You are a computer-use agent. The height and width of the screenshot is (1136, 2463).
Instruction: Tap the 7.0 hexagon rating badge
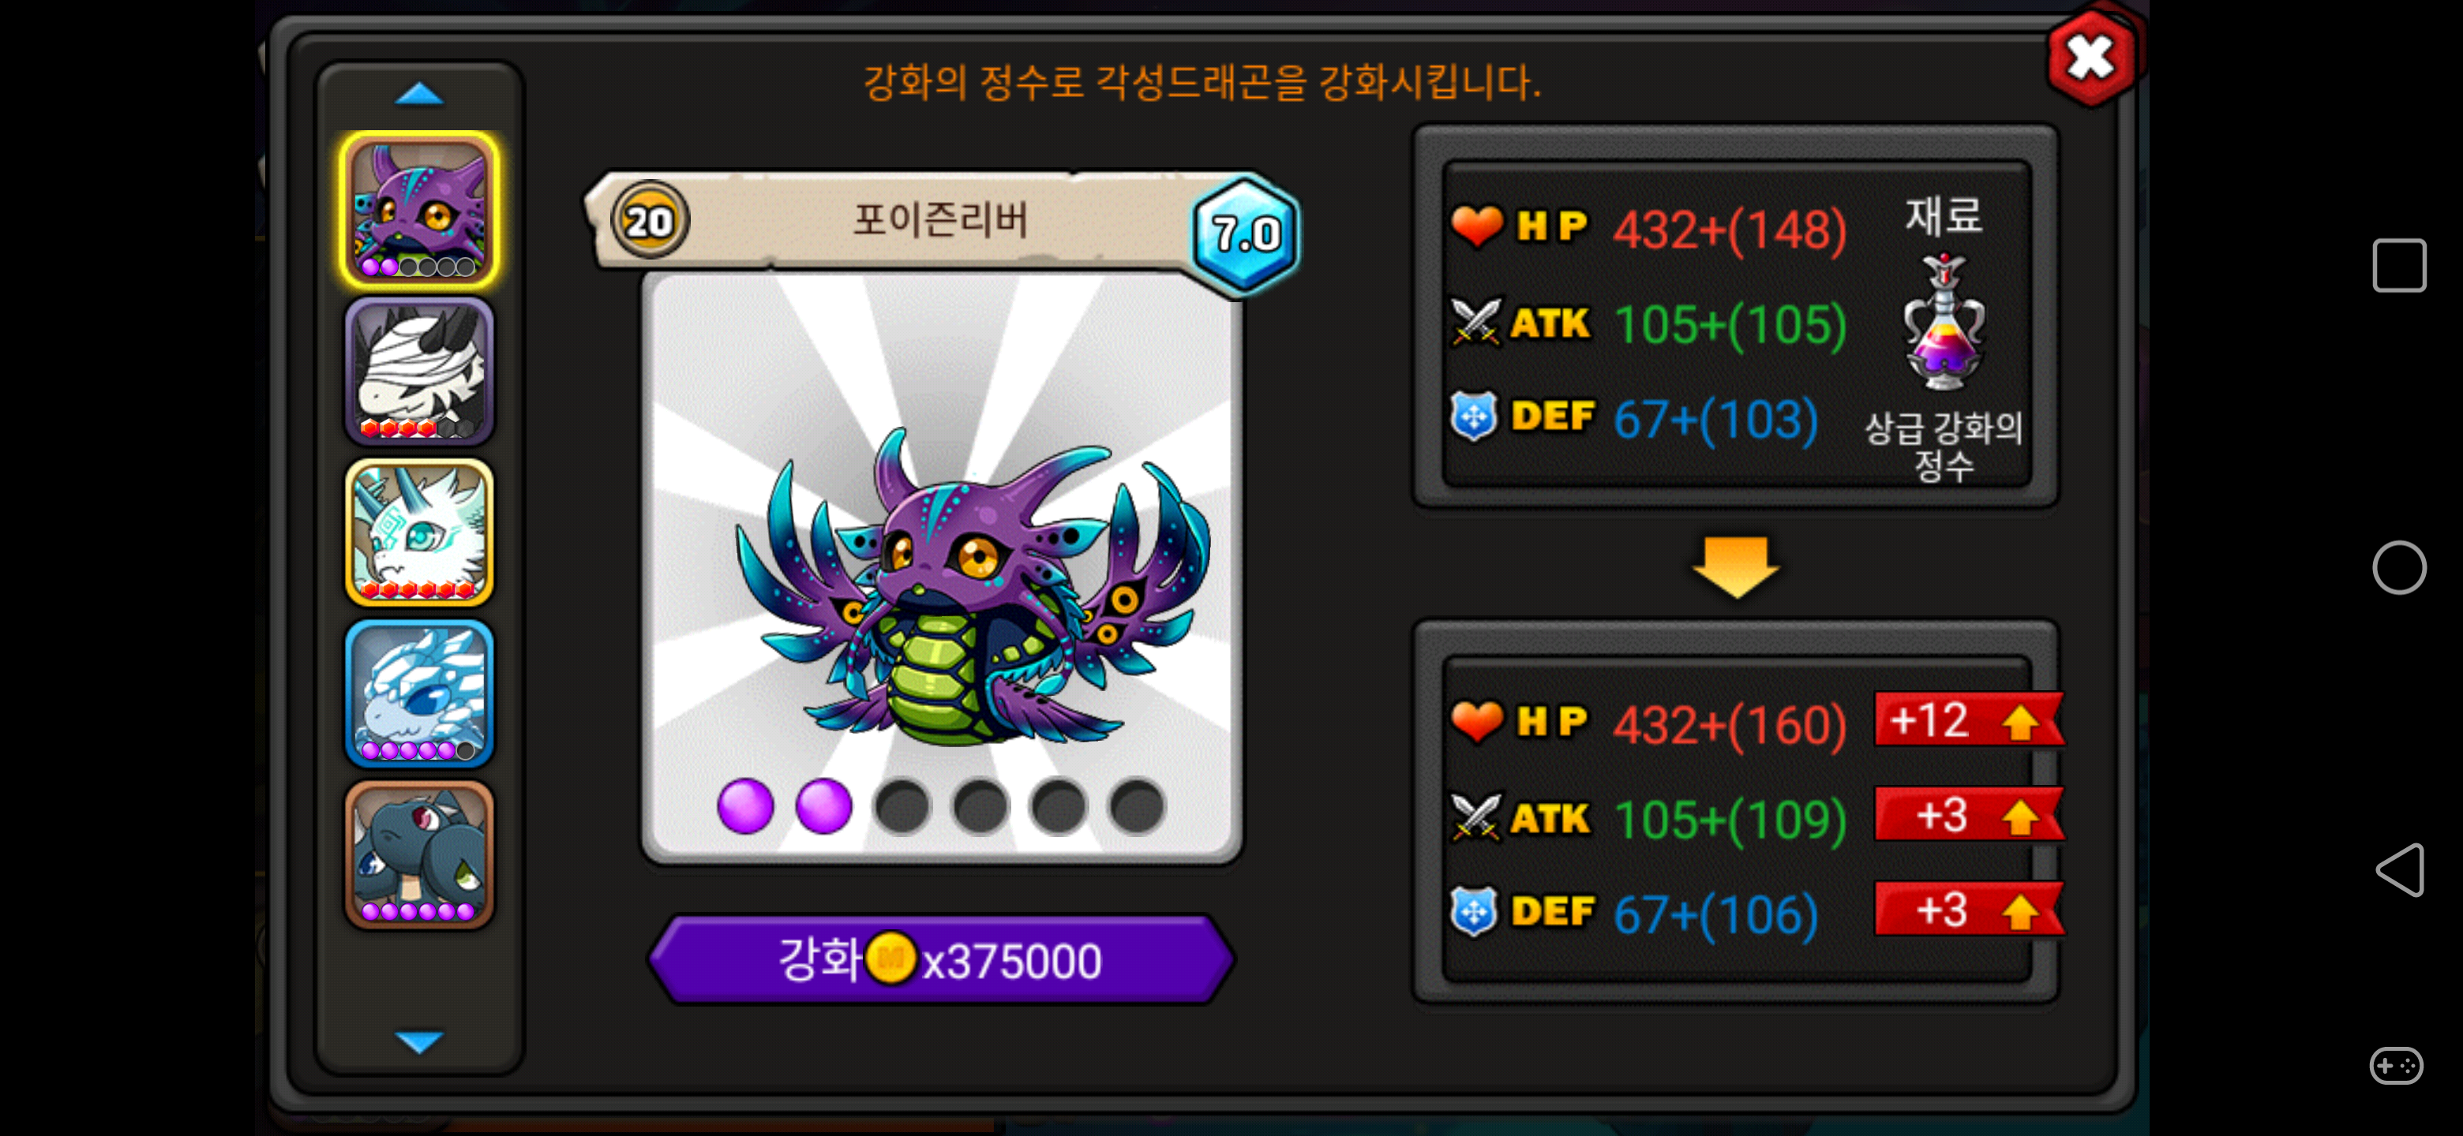click(1244, 234)
